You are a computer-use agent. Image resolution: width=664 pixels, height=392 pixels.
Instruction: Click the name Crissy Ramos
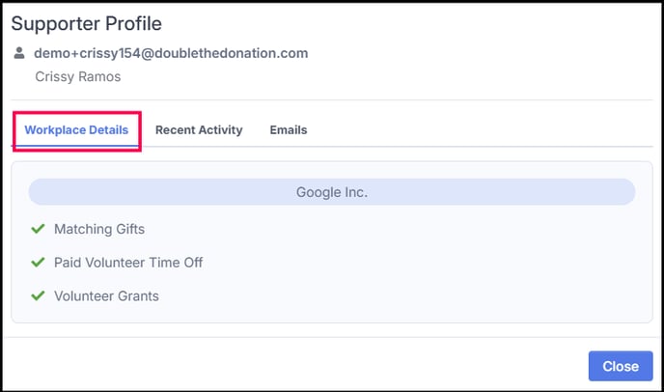tap(78, 76)
